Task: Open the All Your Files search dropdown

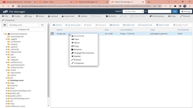Action: (133, 11)
